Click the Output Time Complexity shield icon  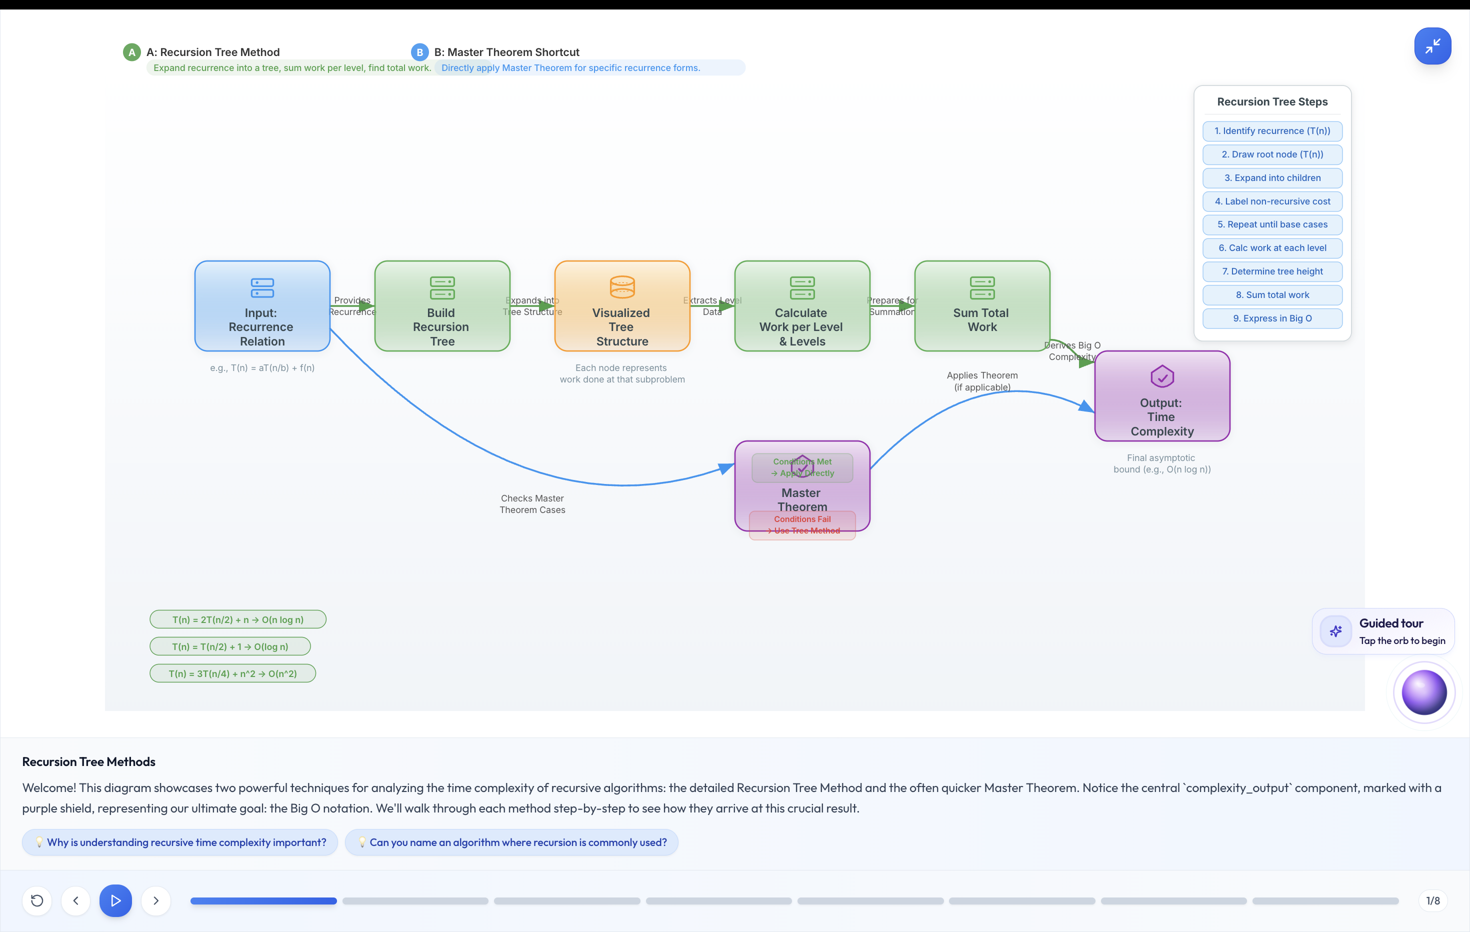tap(1161, 376)
